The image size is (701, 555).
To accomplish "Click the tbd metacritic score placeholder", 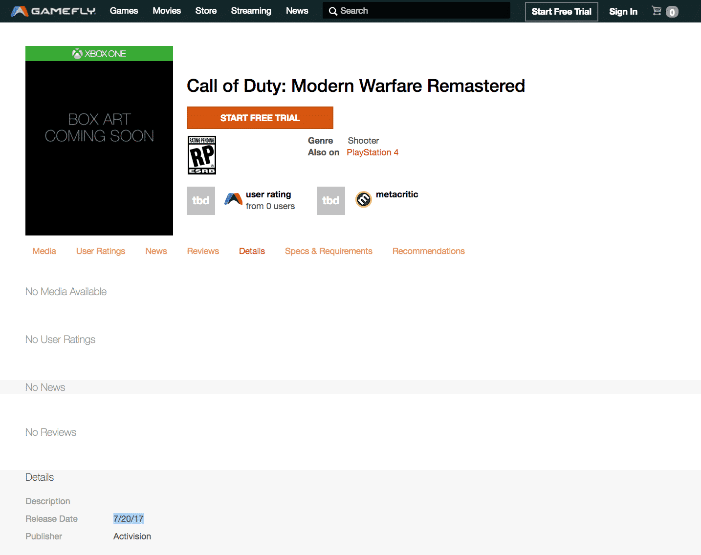I will 331,200.
